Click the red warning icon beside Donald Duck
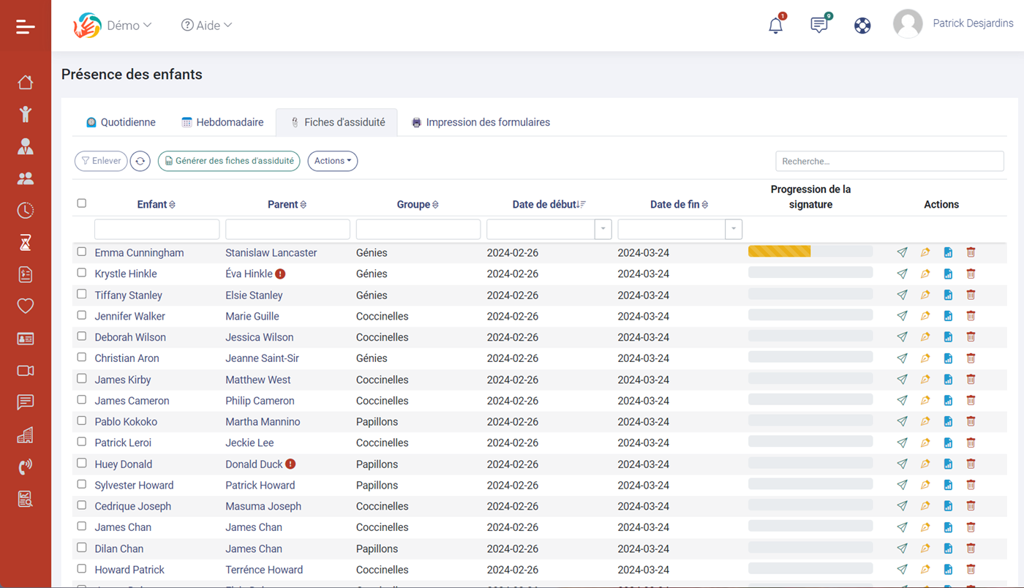1024x588 pixels. [290, 464]
